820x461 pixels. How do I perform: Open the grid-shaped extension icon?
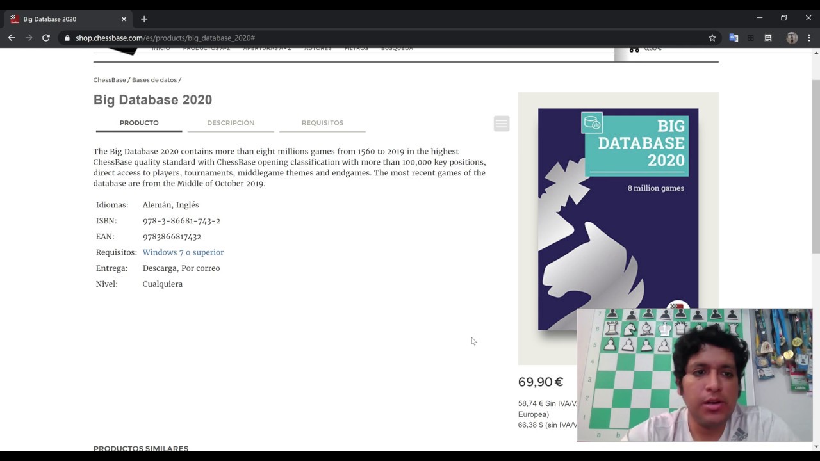(751, 38)
